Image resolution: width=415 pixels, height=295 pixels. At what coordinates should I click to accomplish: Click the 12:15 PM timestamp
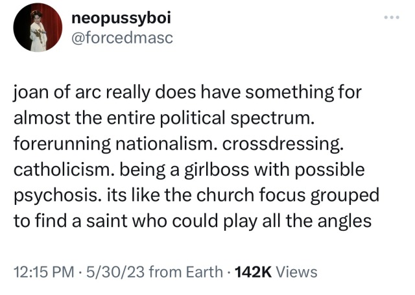point(41,272)
